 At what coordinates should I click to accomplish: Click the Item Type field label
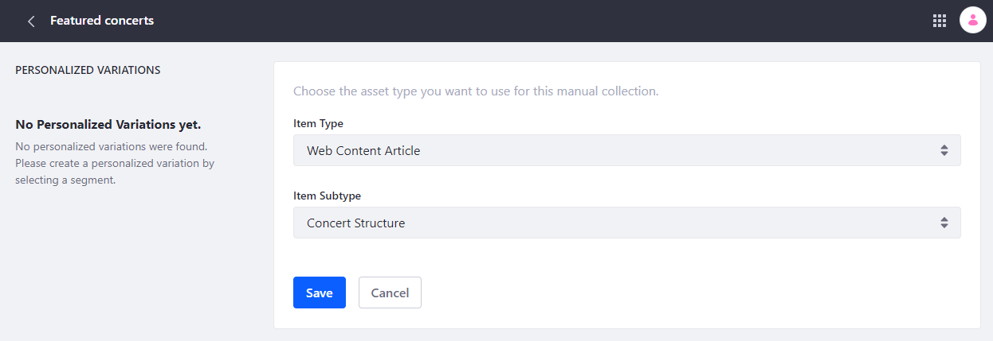[x=319, y=123]
